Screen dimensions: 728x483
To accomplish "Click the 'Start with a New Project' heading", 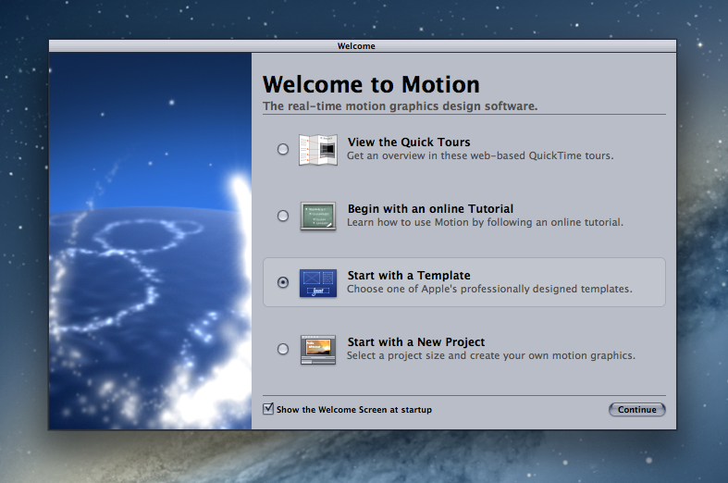I will tap(416, 342).
